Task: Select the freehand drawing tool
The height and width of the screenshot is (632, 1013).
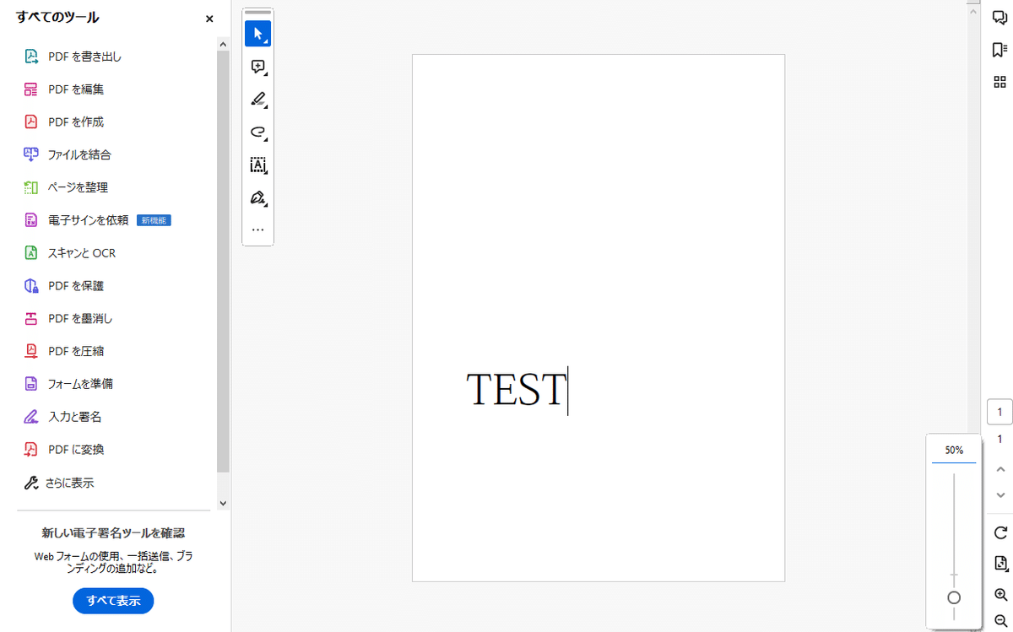Action: (257, 132)
